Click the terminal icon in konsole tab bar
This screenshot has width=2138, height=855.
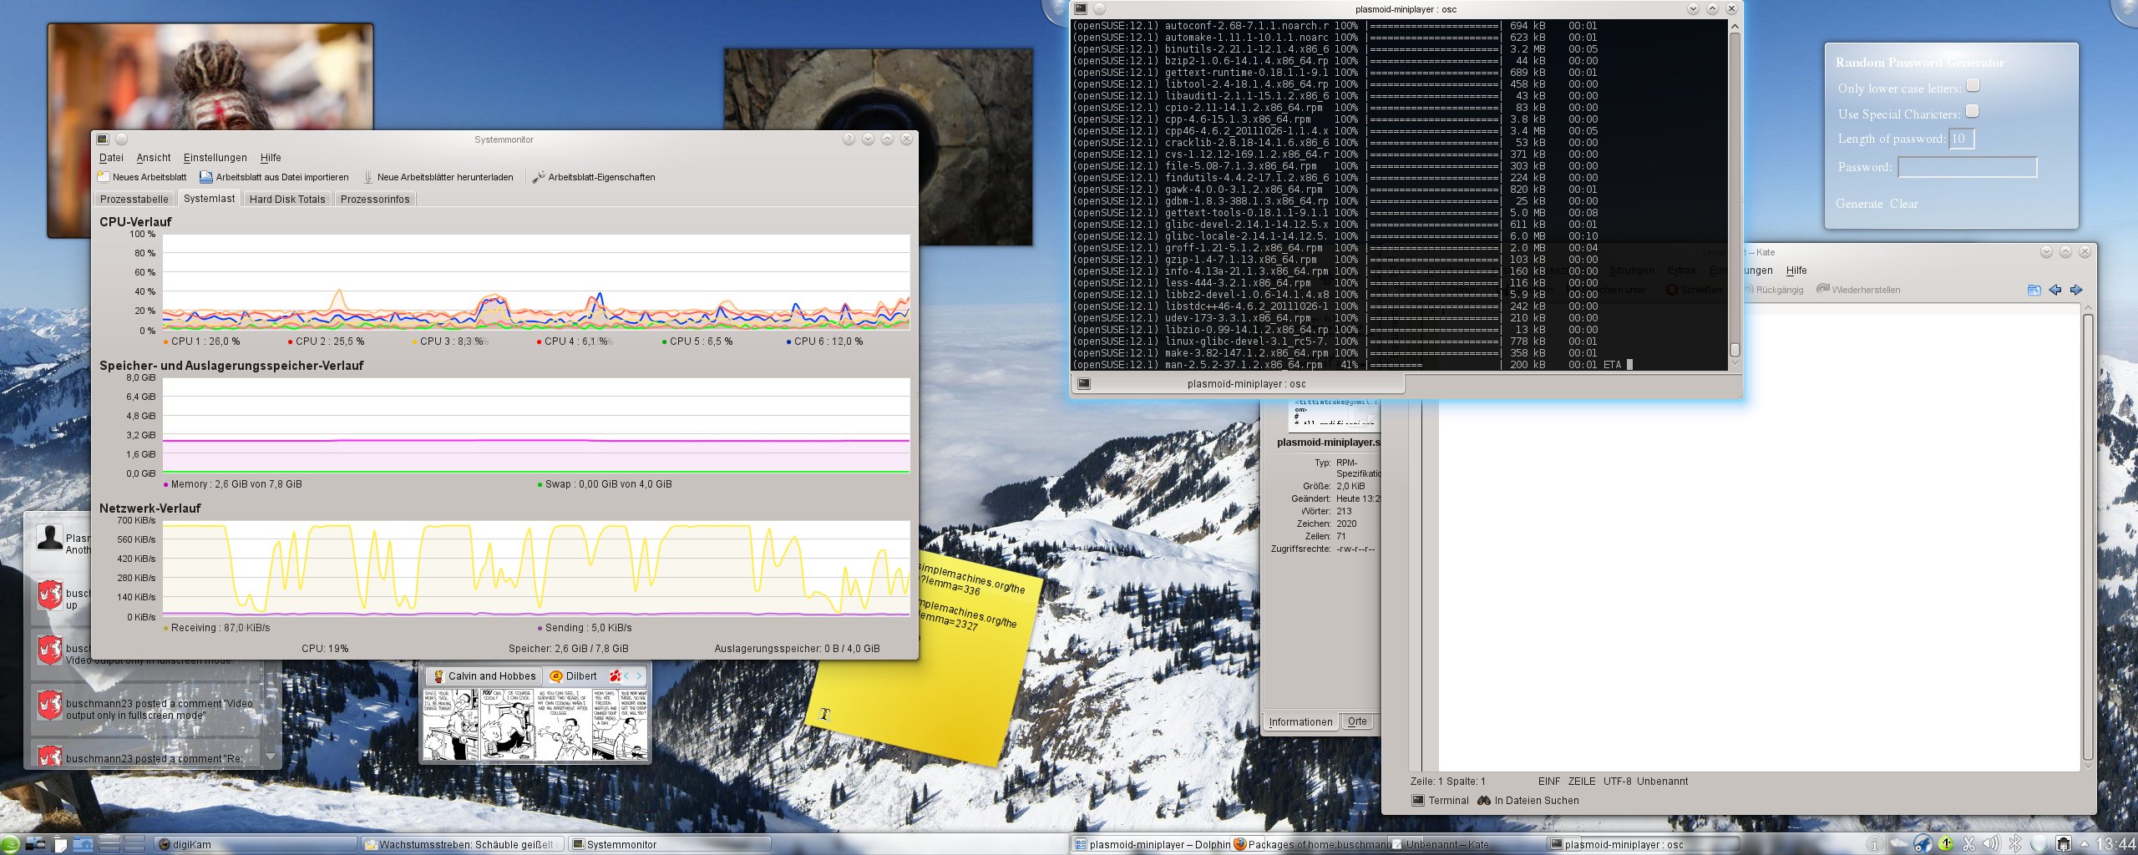coord(1083,384)
